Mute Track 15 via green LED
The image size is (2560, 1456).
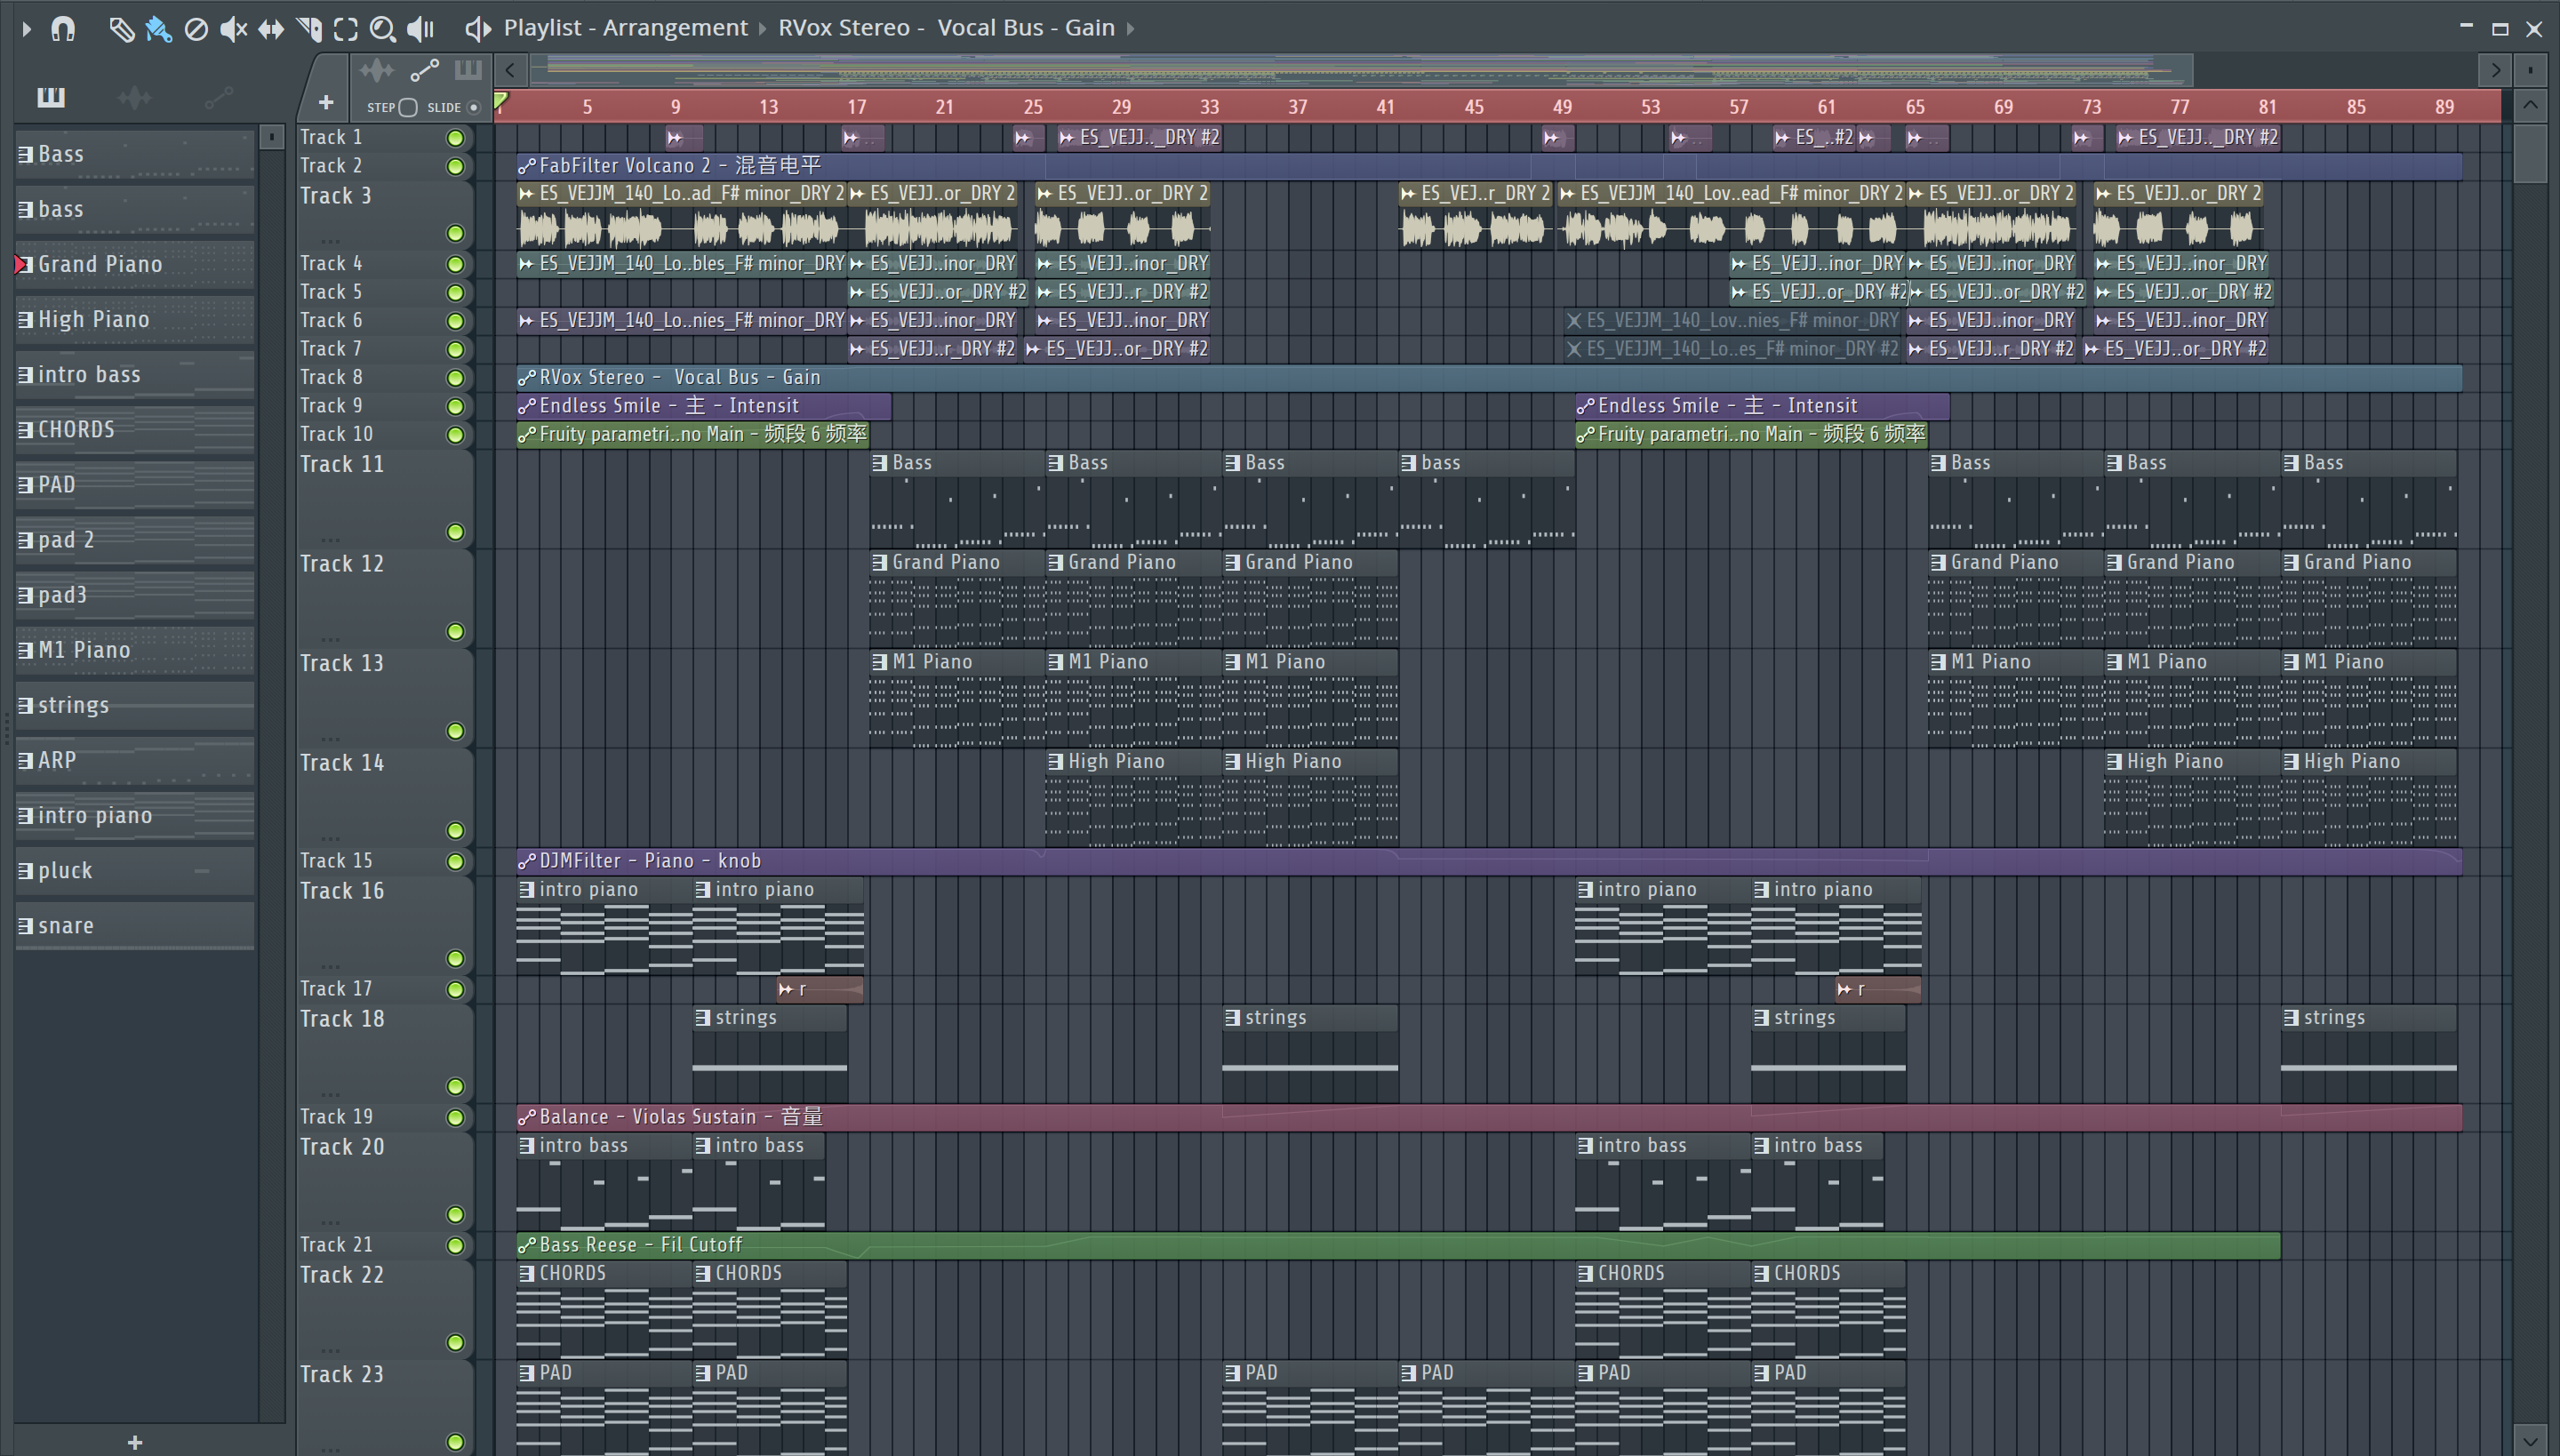click(455, 861)
